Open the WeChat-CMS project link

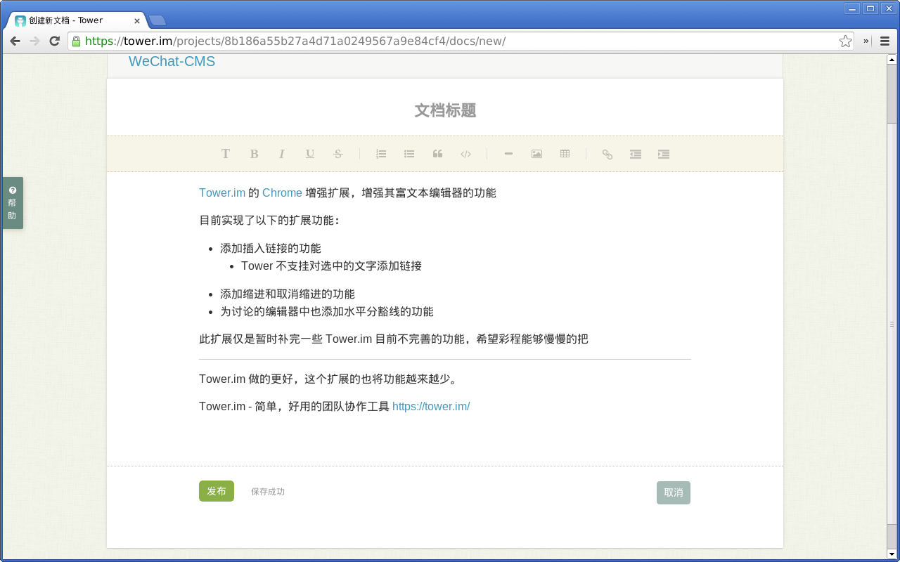[x=172, y=61]
